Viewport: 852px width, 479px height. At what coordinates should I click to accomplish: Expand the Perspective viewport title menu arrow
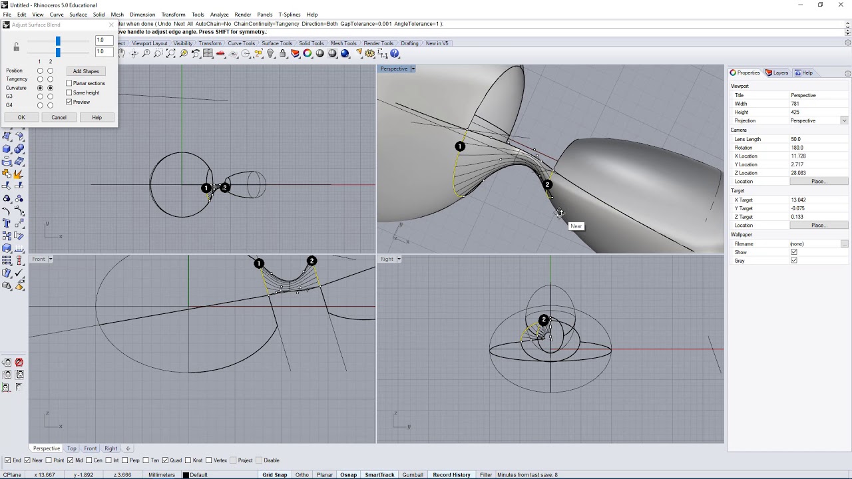tap(413, 69)
